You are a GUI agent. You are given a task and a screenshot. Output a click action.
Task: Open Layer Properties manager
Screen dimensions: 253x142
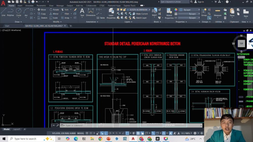click(x=111, y=13)
